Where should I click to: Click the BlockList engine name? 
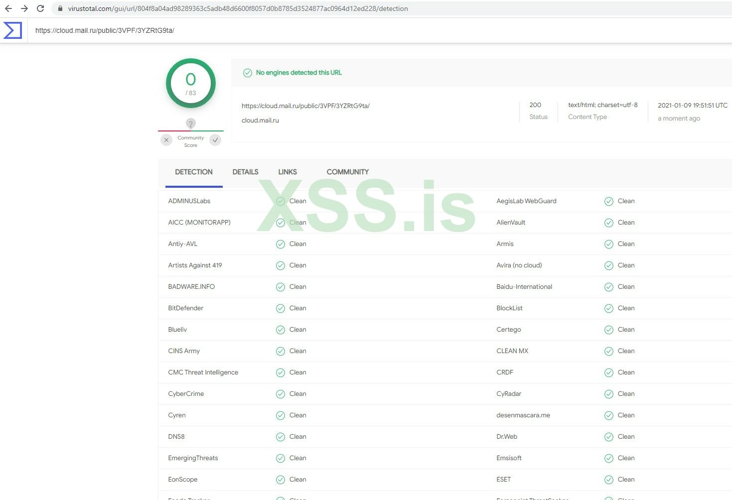(509, 308)
